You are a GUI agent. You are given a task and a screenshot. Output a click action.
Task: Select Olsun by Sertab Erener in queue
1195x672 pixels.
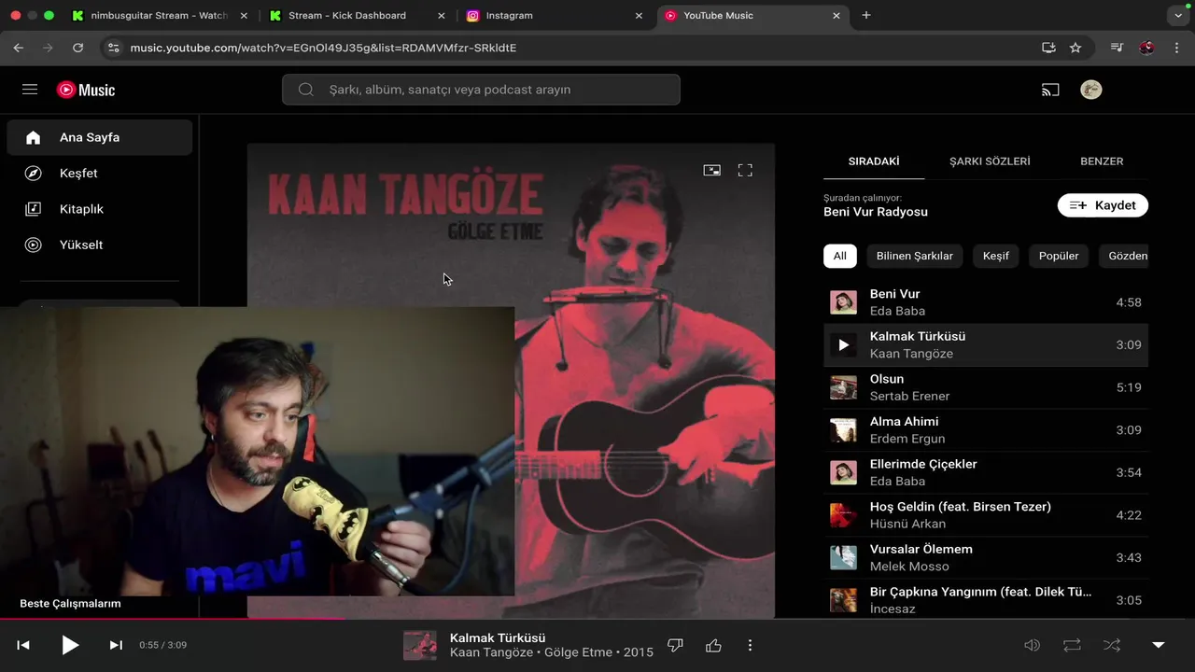986,387
